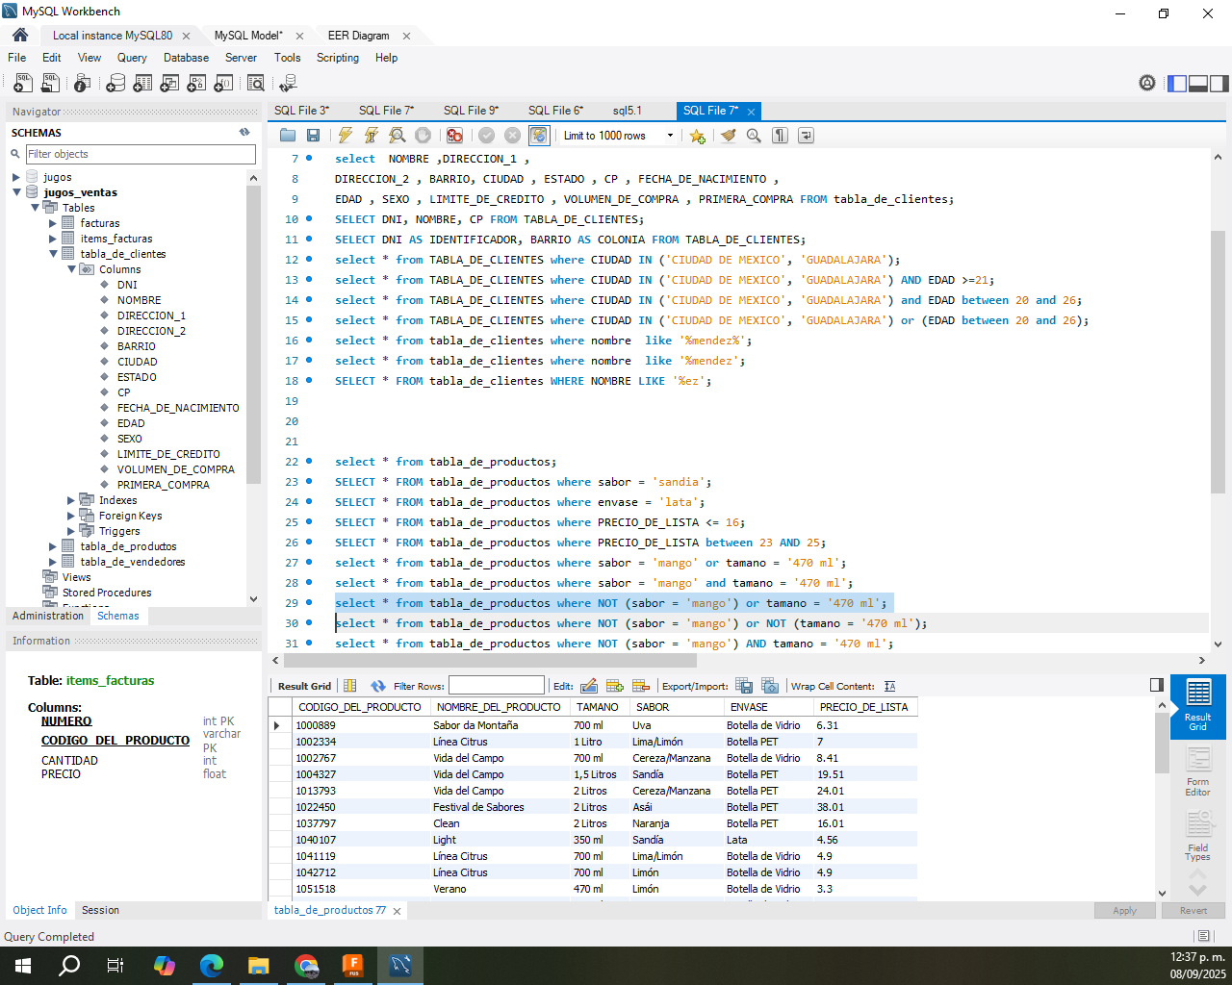Expand the items_facturas table node
1232x985 pixels.
53,239
